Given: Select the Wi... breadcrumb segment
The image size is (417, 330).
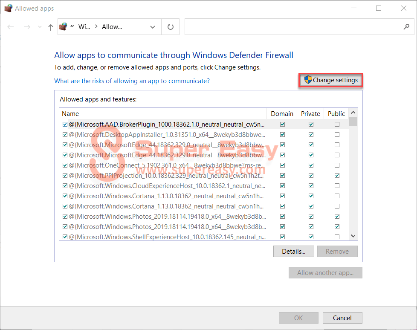Looking at the screenshot, I should (x=84, y=27).
